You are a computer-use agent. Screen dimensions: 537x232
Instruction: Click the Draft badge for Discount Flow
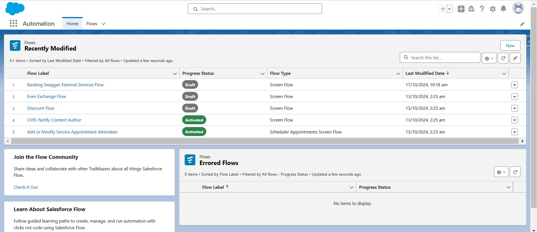pos(190,108)
